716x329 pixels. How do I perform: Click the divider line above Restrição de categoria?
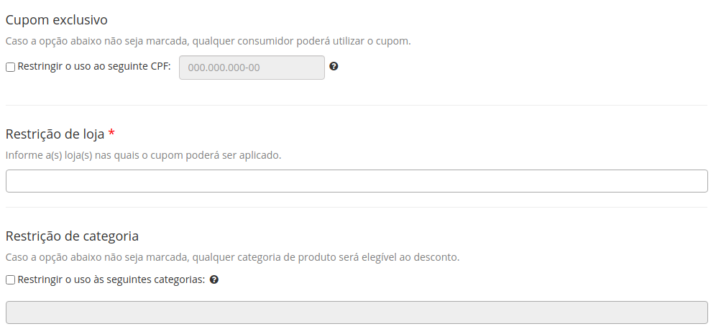click(357, 208)
